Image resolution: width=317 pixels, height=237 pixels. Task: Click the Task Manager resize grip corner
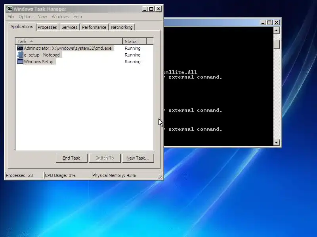(160, 176)
